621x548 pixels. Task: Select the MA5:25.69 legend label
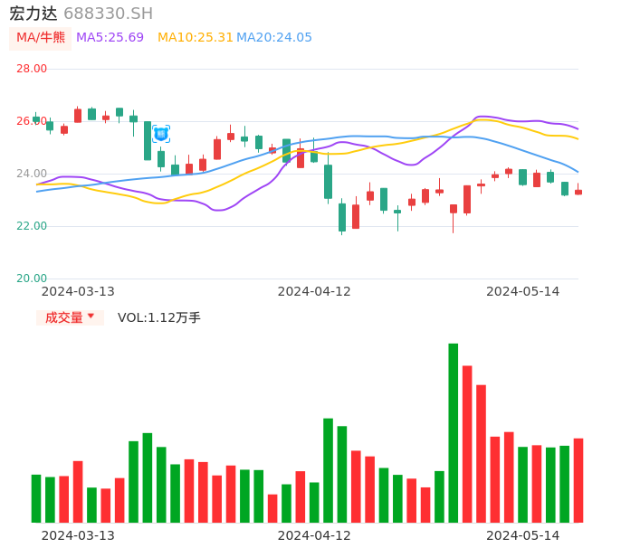coord(110,38)
